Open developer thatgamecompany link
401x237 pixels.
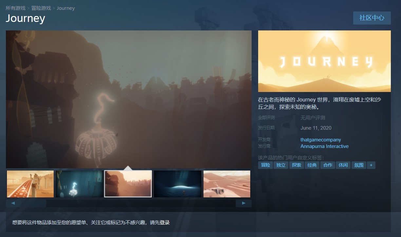321,140
